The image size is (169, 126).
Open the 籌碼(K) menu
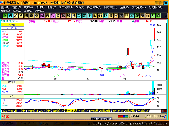[40, 7]
